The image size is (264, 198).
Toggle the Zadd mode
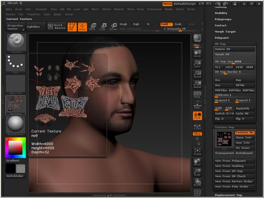(166, 24)
